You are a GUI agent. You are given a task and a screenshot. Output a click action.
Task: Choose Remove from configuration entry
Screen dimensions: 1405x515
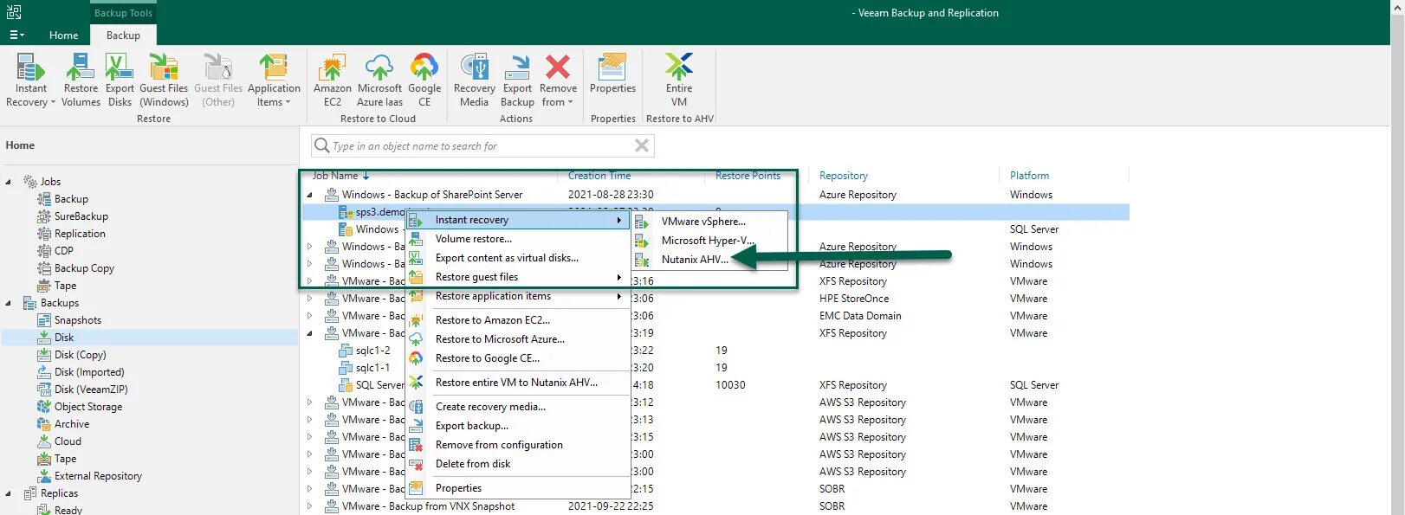coord(518,445)
